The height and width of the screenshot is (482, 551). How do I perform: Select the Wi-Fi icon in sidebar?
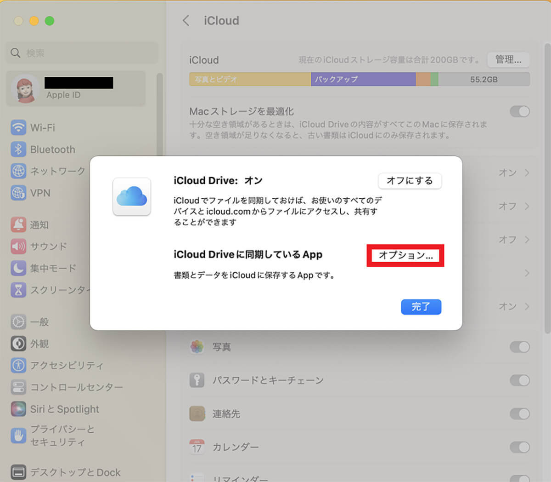(18, 127)
